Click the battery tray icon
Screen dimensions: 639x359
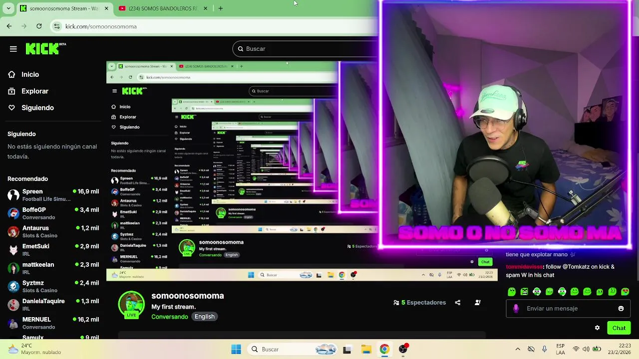tap(597, 349)
